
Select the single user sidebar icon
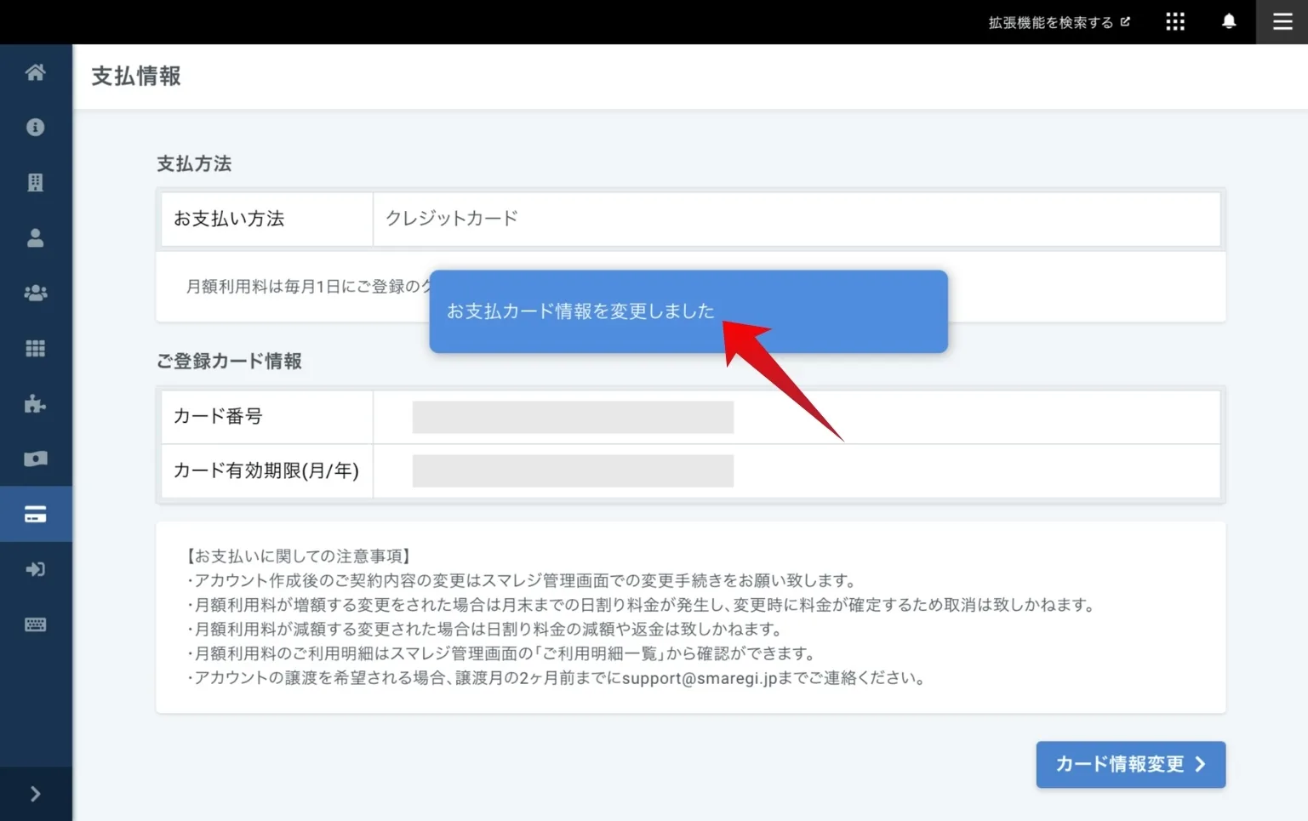click(x=35, y=238)
